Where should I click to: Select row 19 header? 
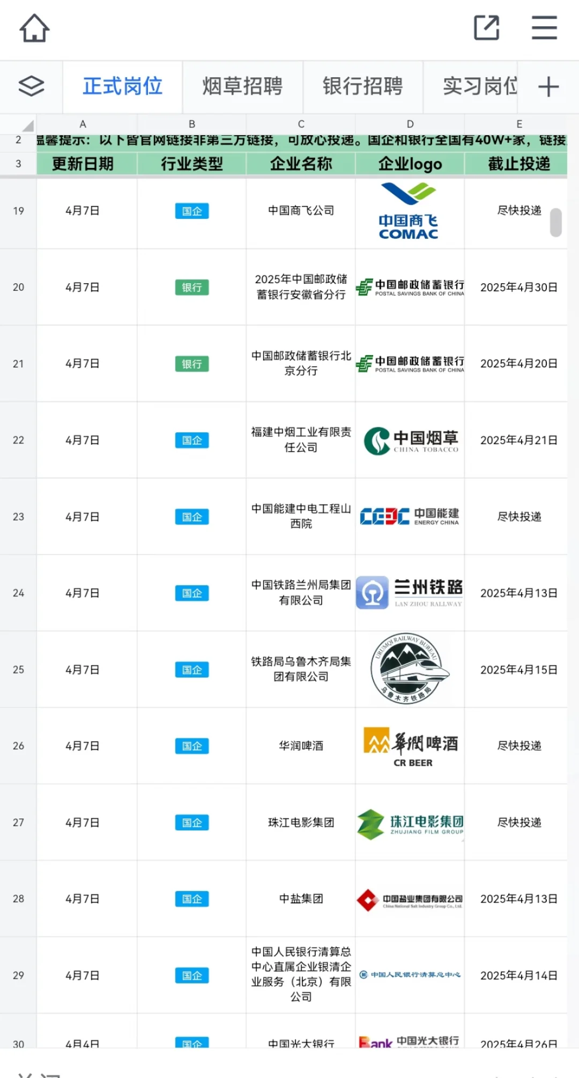18,211
